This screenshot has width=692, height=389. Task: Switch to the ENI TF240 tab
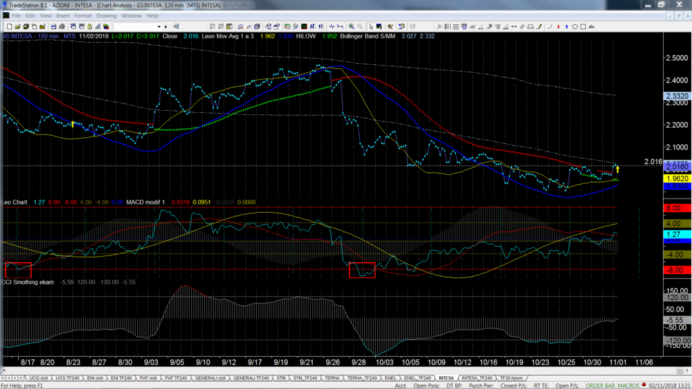(122, 378)
